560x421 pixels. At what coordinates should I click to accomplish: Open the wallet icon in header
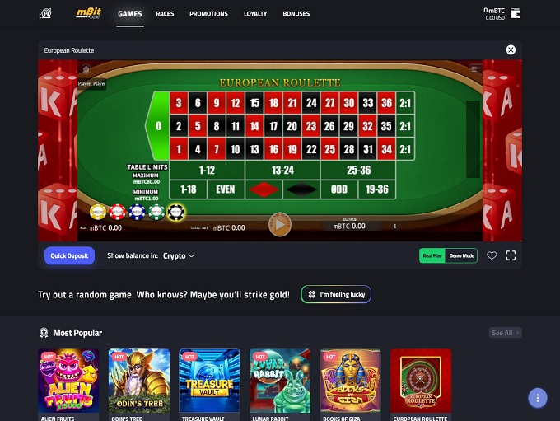pos(515,13)
